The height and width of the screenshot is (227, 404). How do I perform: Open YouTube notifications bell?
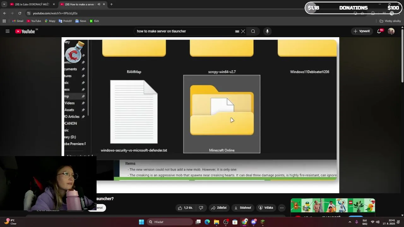[379, 31]
